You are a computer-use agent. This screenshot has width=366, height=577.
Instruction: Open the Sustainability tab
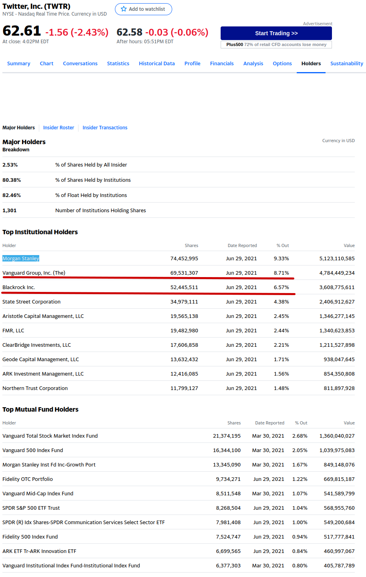pos(346,64)
